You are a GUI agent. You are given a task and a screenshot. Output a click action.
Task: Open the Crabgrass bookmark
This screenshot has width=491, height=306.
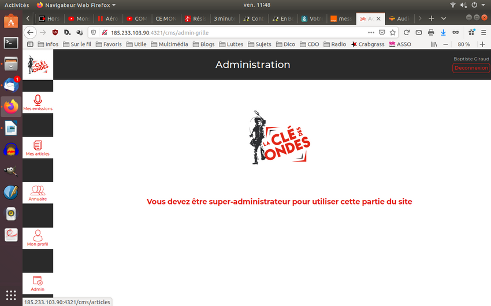tap(367, 44)
